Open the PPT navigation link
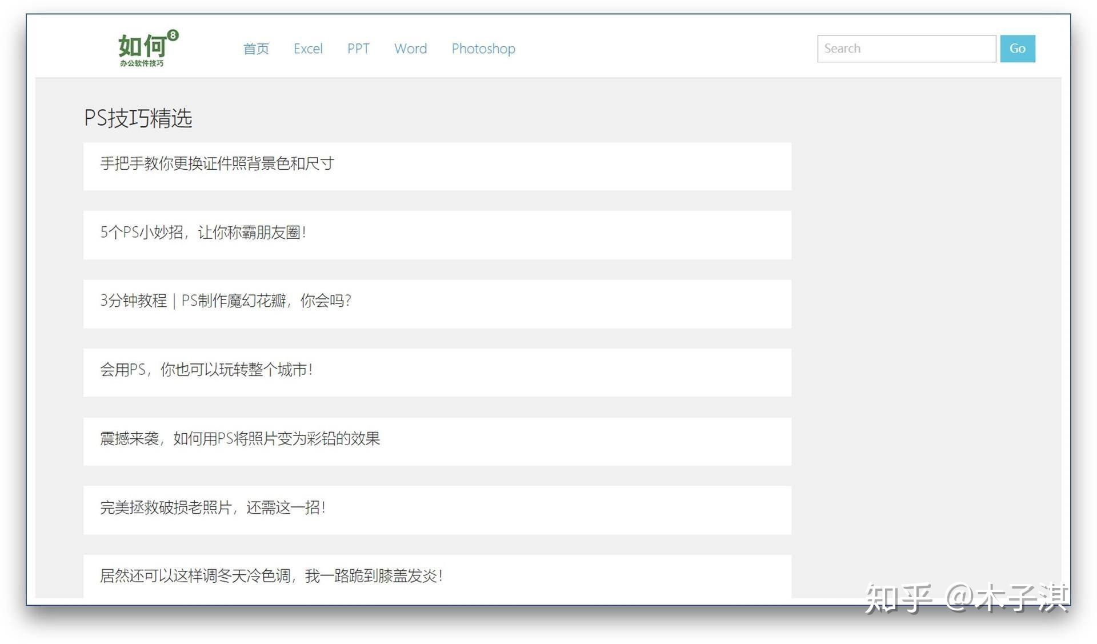Image resolution: width=1097 pixels, height=644 pixels. point(358,49)
